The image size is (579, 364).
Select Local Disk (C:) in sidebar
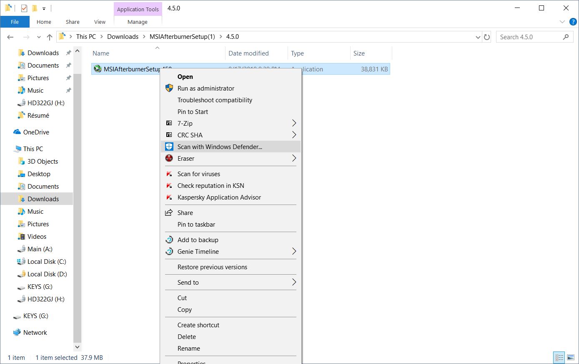click(x=47, y=261)
